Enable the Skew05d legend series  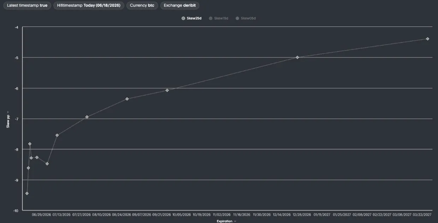[246, 18]
